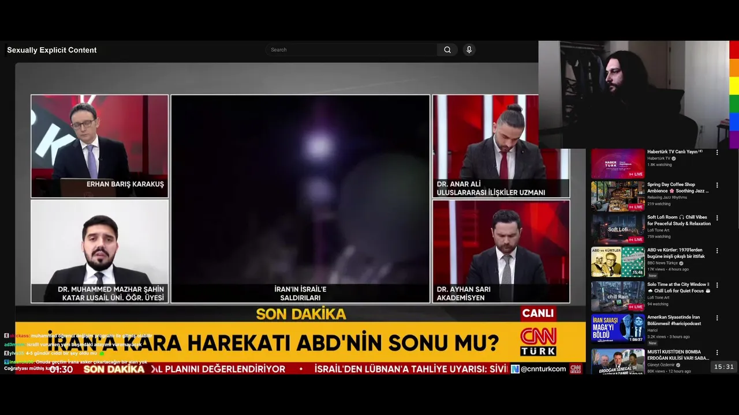
Task: Open İran Savaşı MAGA'yı Böldü thumbnail
Action: [618, 329]
